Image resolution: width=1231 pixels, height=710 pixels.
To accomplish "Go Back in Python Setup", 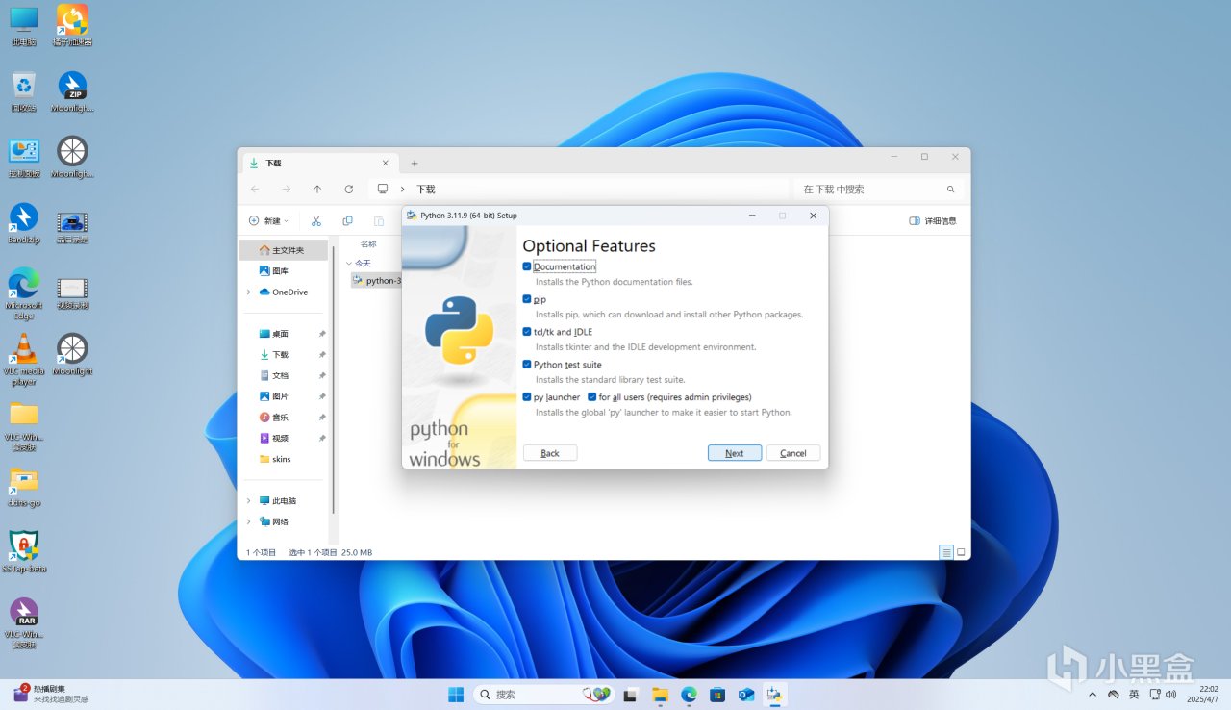I will pyautogui.click(x=550, y=453).
